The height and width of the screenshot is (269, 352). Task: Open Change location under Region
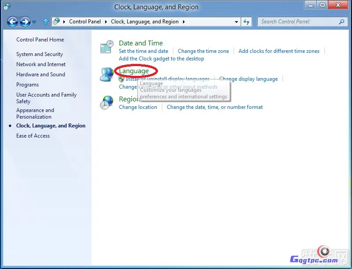pyautogui.click(x=138, y=107)
